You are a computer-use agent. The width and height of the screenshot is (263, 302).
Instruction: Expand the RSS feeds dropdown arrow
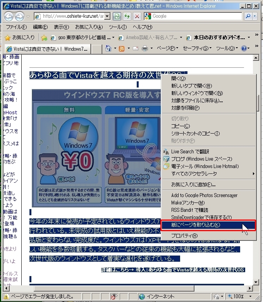click(x=129, y=48)
